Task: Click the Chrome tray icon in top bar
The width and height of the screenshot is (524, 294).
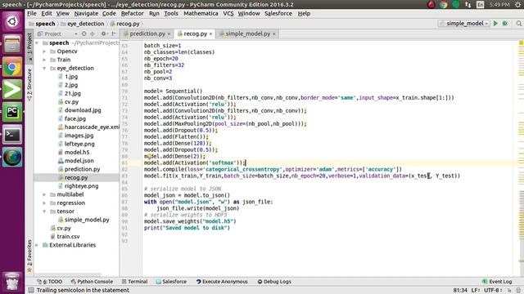Action: (x=444, y=4)
